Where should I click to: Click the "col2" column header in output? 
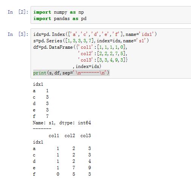70,136
